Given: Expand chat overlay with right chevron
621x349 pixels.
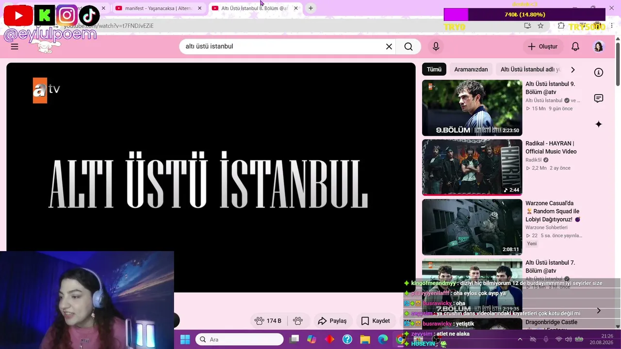Looking at the screenshot, I should pyautogui.click(x=599, y=310).
